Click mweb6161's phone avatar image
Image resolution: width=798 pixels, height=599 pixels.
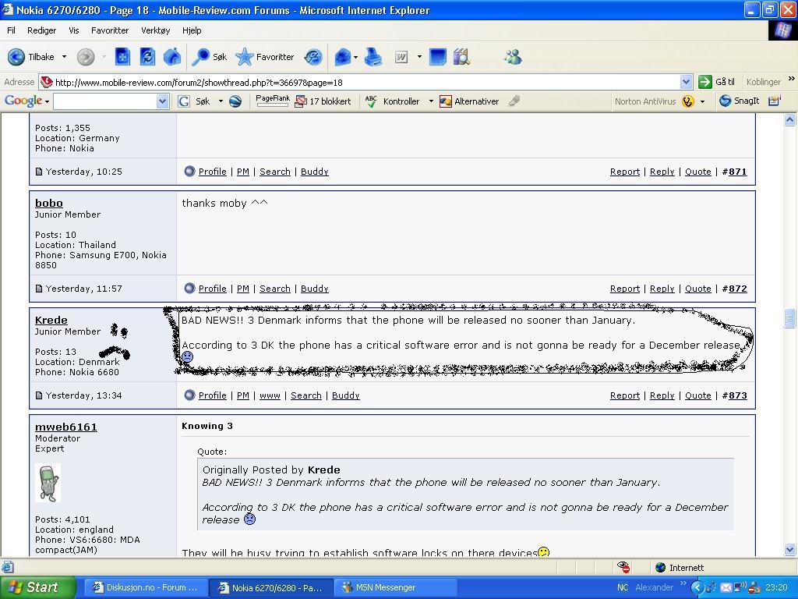pos(48,483)
